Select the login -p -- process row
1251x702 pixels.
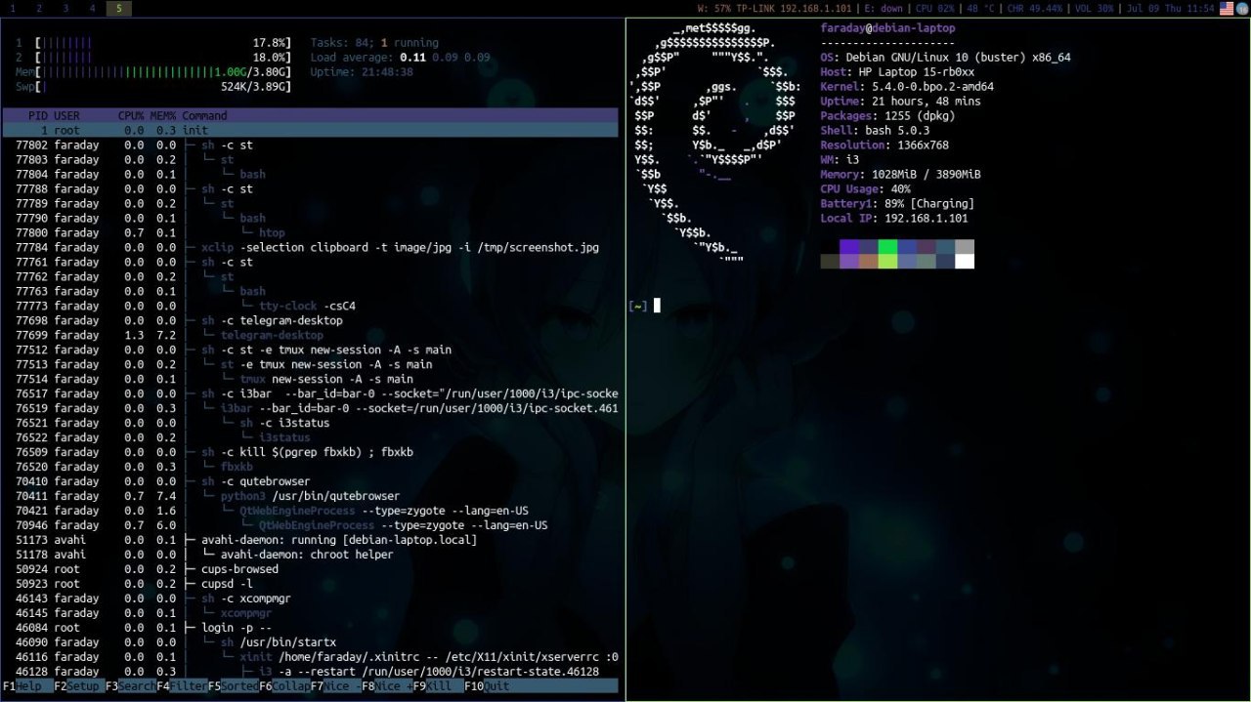tap(311, 628)
